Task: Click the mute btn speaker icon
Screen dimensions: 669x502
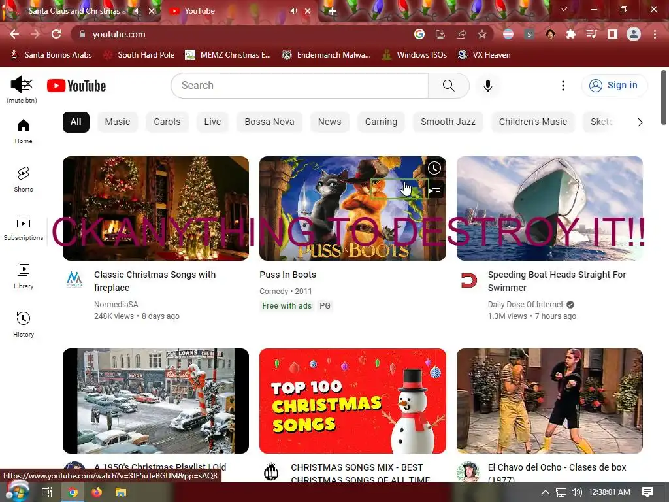Action: (x=22, y=84)
